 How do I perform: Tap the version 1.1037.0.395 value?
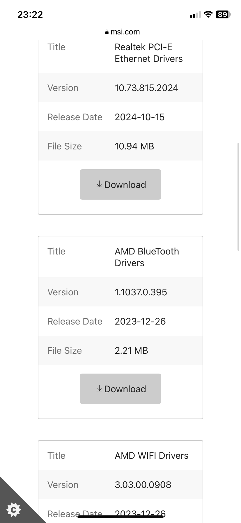[x=141, y=292]
